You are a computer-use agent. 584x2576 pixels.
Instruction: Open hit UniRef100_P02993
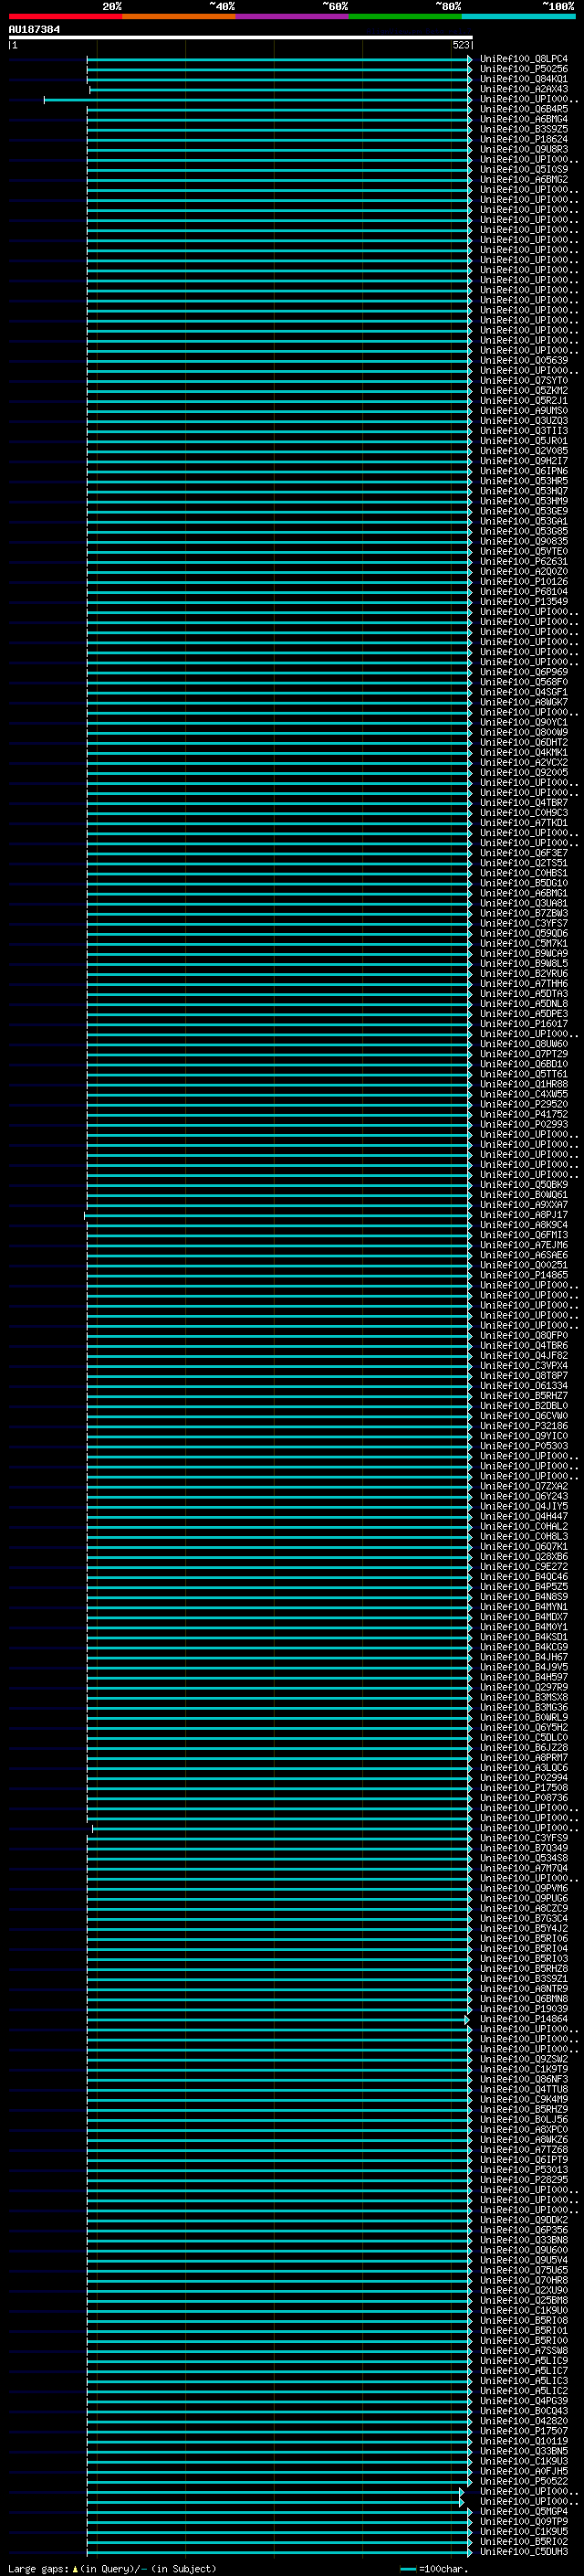click(523, 1124)
